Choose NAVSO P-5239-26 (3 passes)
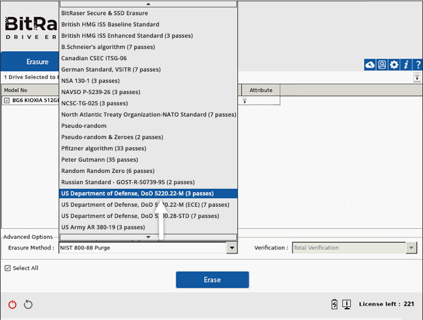Image resolution: width=423 pixels, height=320 pixels. pos(148,92)
